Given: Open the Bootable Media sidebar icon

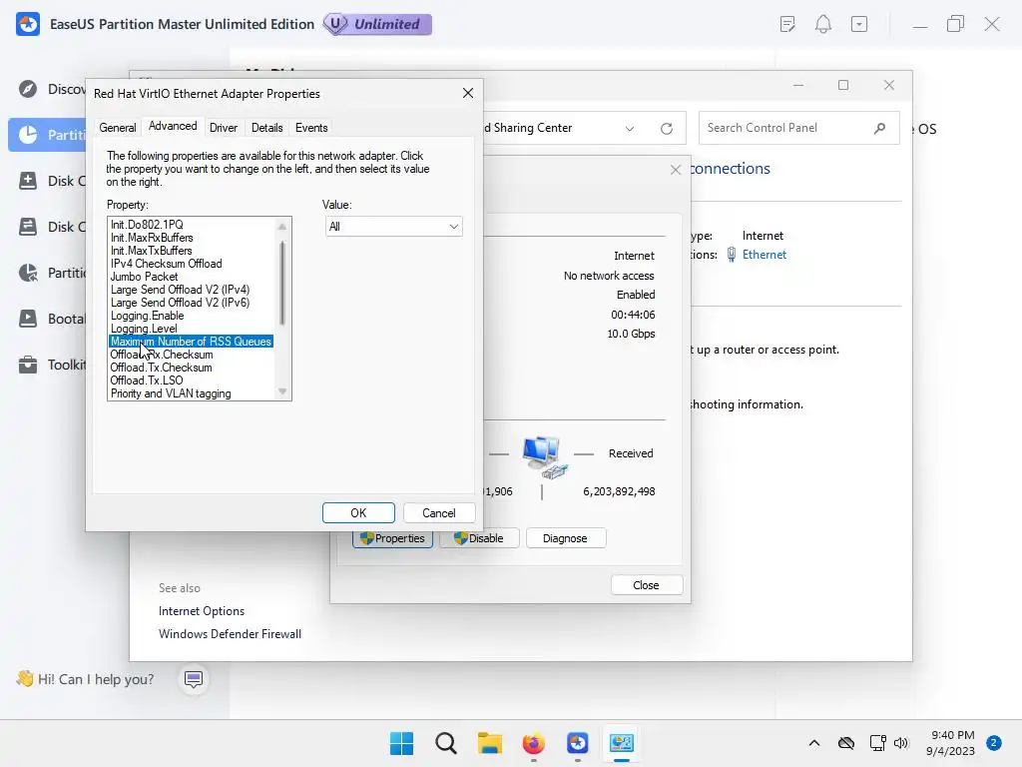Looking at the screenshot, I should click(28, 319).
